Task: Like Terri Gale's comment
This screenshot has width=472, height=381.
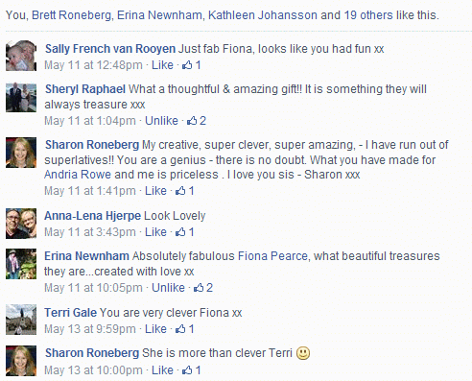Action: (155, 329)
